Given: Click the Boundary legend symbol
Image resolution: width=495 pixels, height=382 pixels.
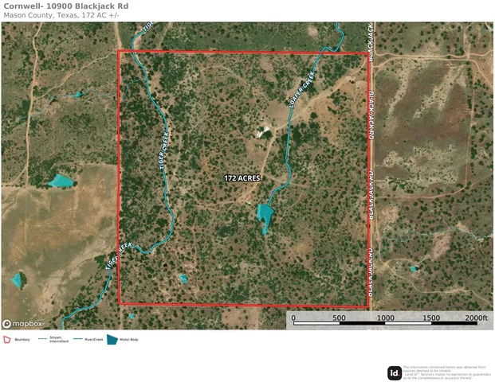Looking at the screenshot, I should pyautogui.click(x=7, y=340).
